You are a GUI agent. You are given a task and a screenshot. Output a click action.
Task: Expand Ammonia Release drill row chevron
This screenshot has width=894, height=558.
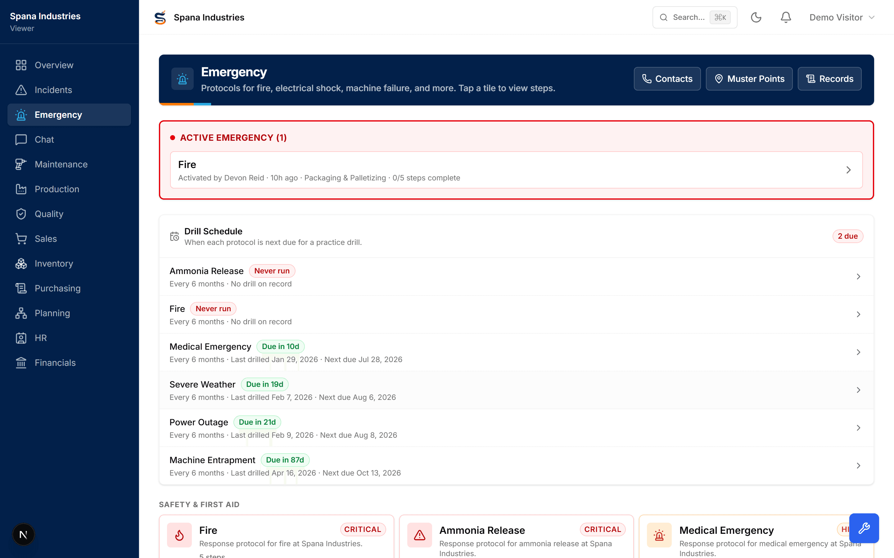(x=859, y=277)
